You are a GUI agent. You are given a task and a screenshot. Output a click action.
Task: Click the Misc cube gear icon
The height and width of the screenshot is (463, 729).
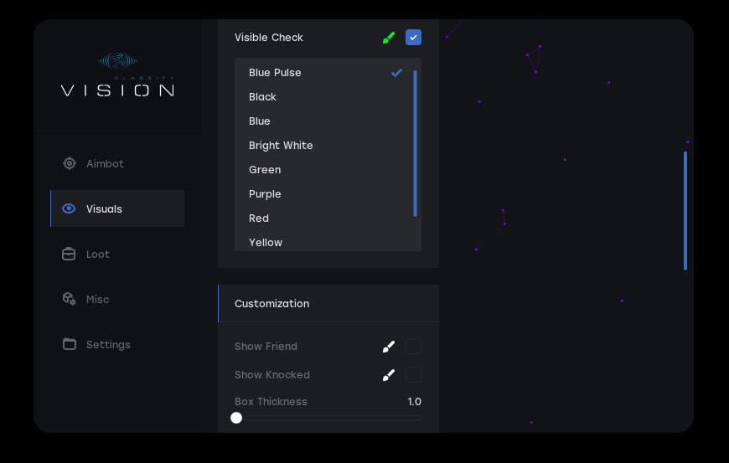coord(70,299)
